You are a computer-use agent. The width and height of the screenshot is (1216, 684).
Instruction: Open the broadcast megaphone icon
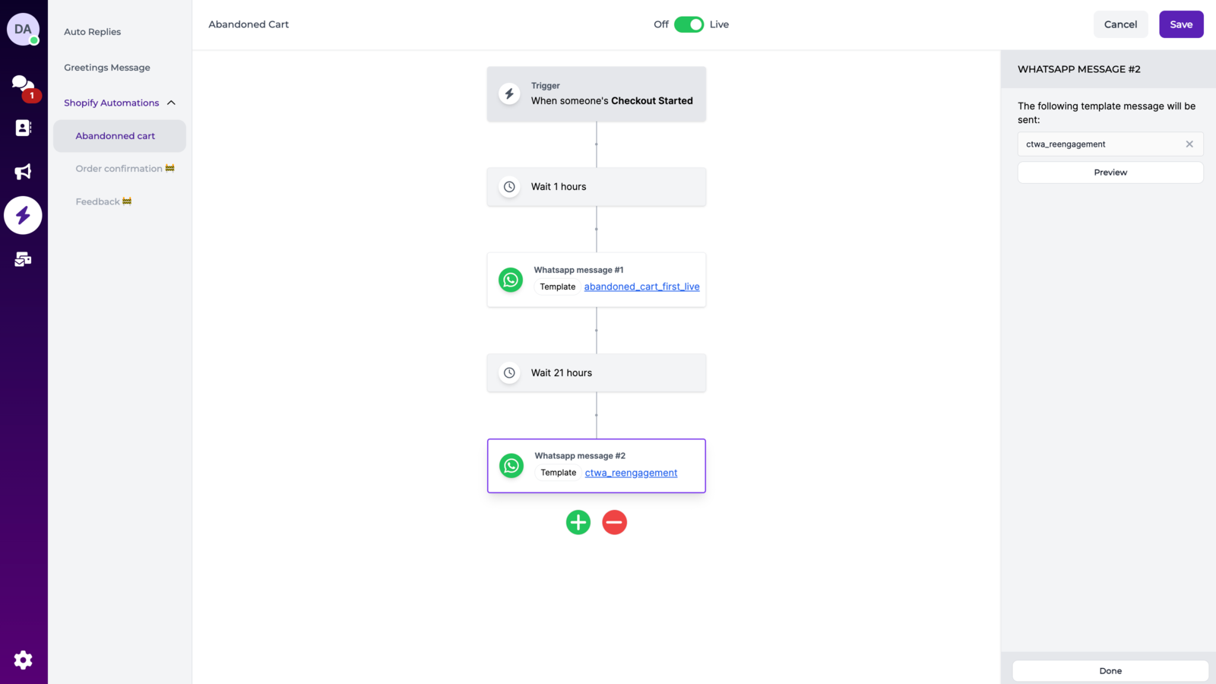pyautogui.click(x=23, y=172)
